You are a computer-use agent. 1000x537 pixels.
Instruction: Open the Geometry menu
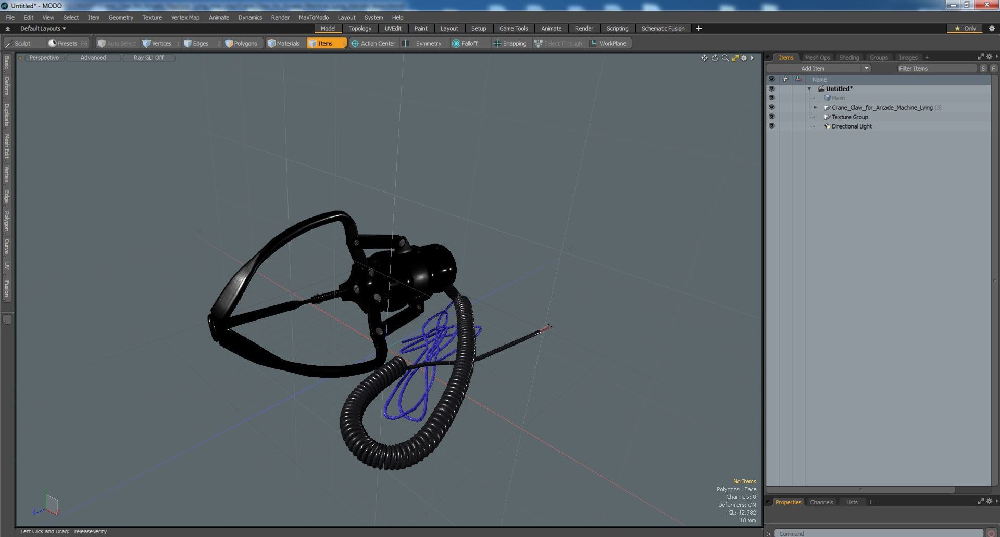click(121, 17)
